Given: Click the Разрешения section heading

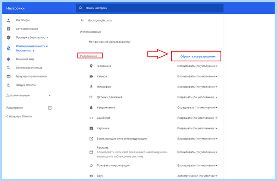Looking at the screenshot, I should 89,56.
